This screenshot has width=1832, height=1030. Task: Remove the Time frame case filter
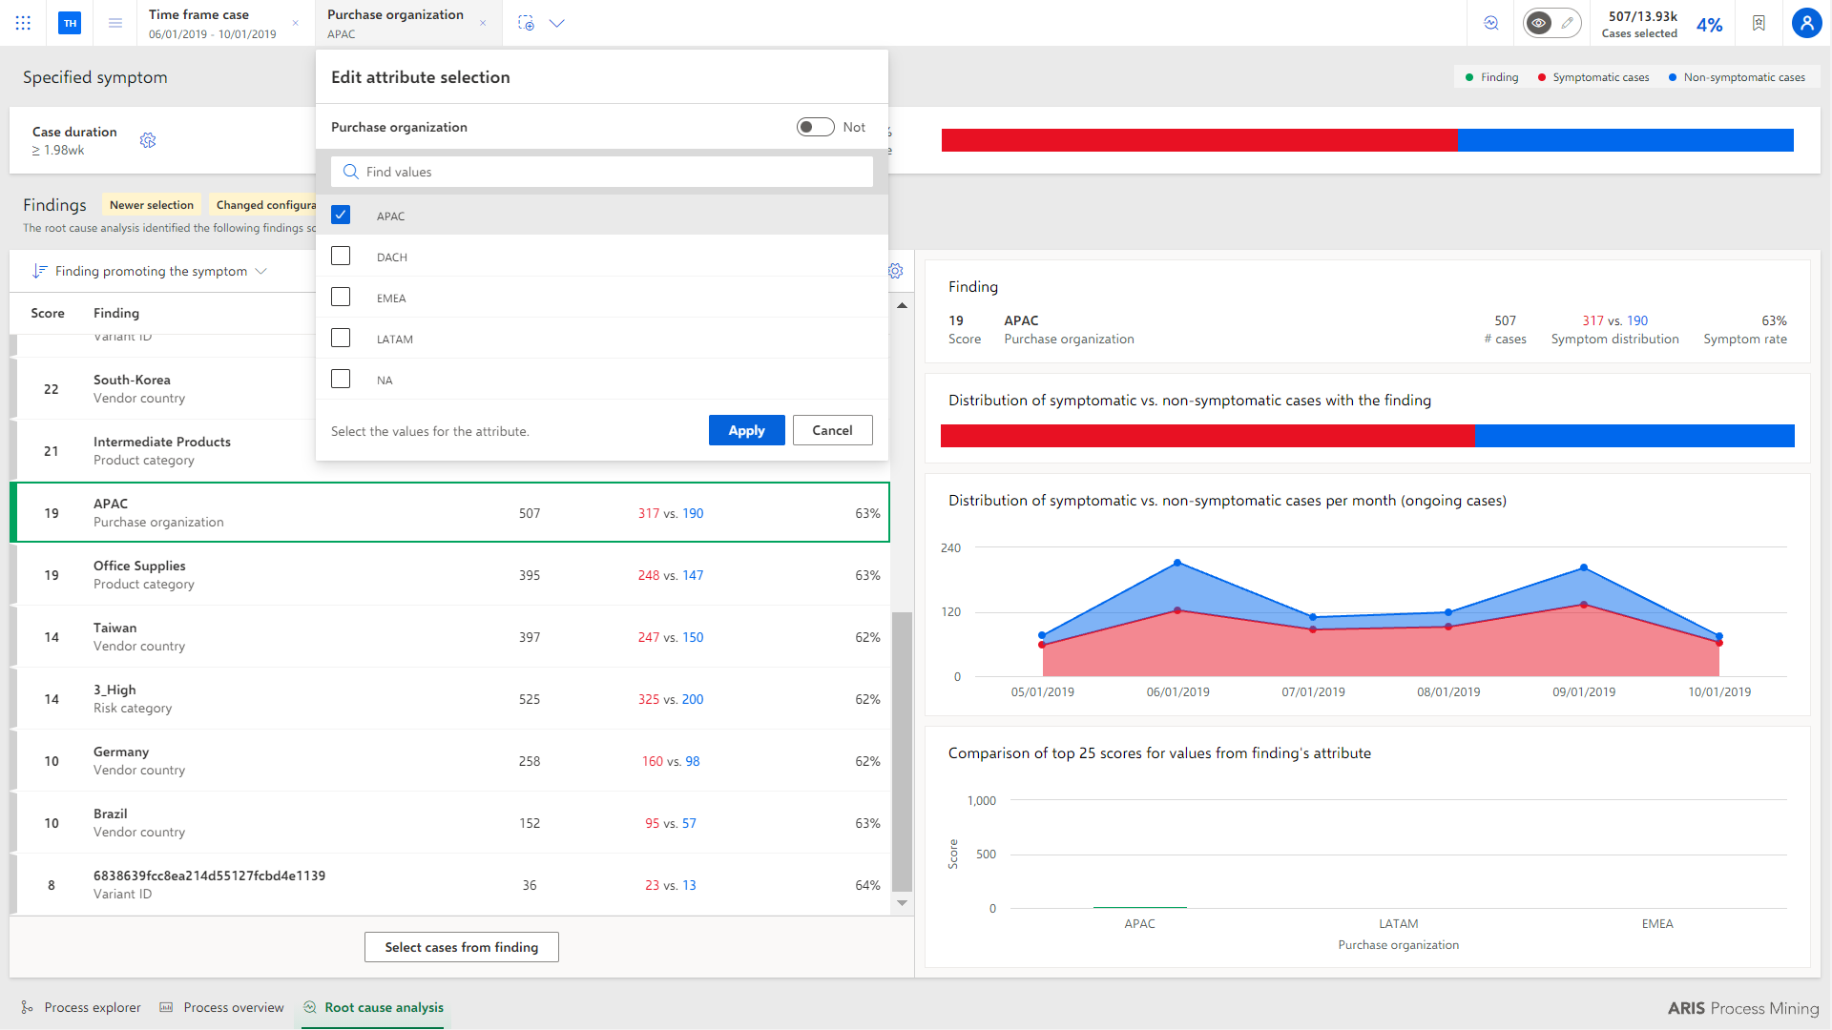295,23
